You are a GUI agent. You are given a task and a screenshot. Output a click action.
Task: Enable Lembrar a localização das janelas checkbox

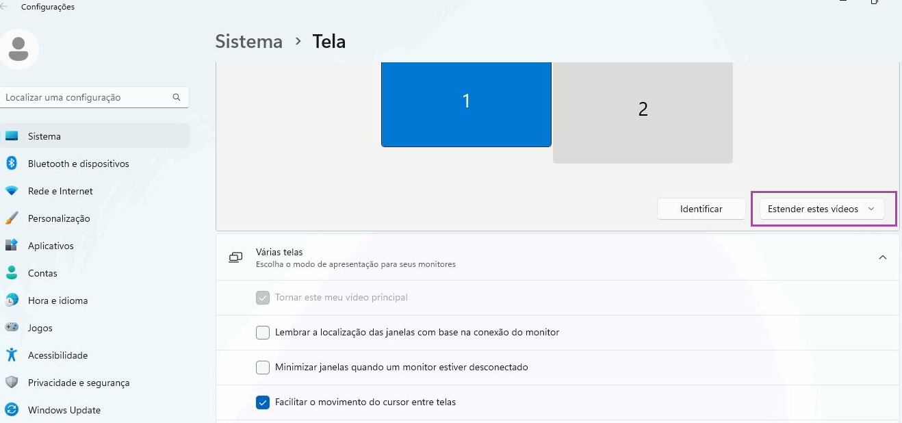tap(263, 333)
